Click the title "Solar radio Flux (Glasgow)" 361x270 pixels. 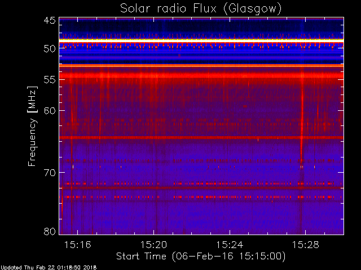(201, 9)
